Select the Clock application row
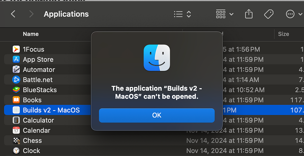Viewport: 304px width, 156px height. click(x=31, y=151)
